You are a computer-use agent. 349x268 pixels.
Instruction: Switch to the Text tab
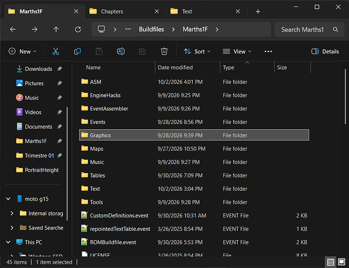[187, 11]
